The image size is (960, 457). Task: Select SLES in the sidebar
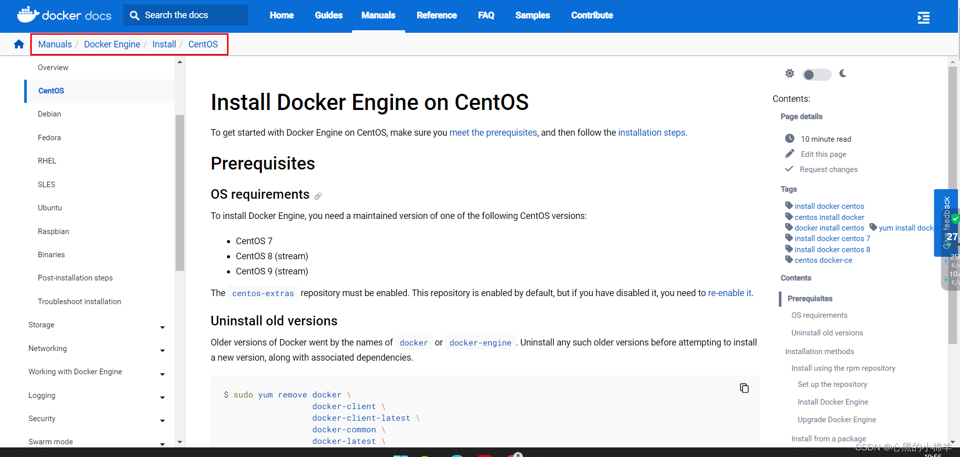pyautogui.click(x=46, y=185)
